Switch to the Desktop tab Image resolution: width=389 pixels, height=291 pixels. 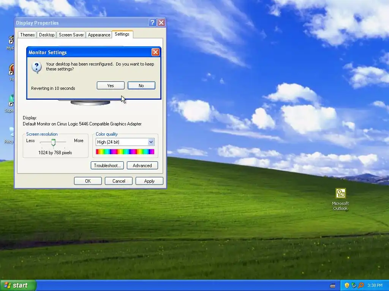click(x=47, y=35)
